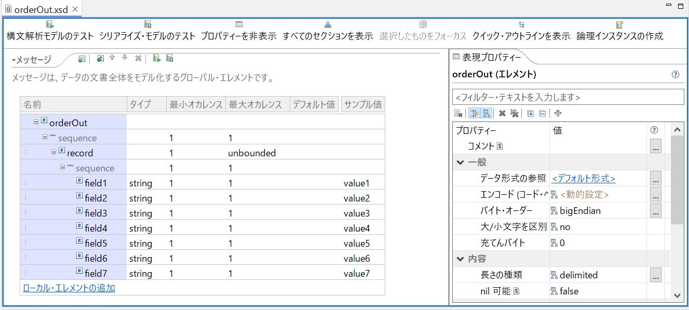
Task: Collapse the record element node
Action: tap(53, 152)
